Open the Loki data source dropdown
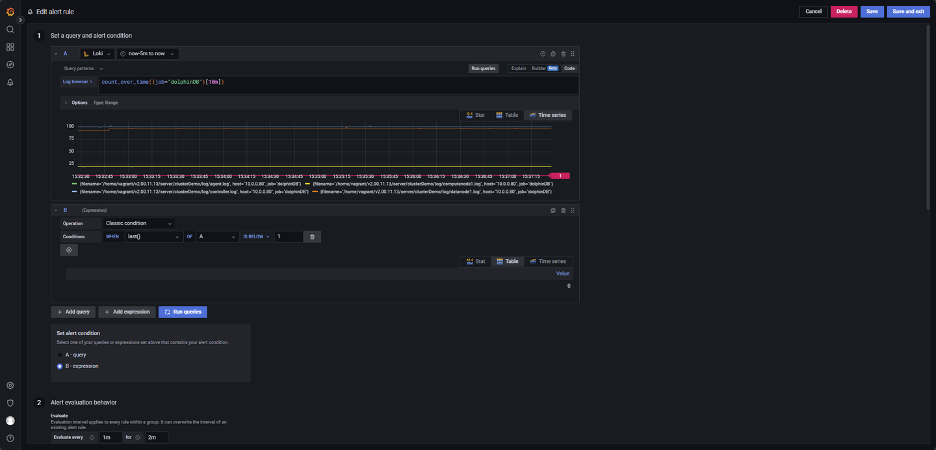936x450 pixels. 97,54
